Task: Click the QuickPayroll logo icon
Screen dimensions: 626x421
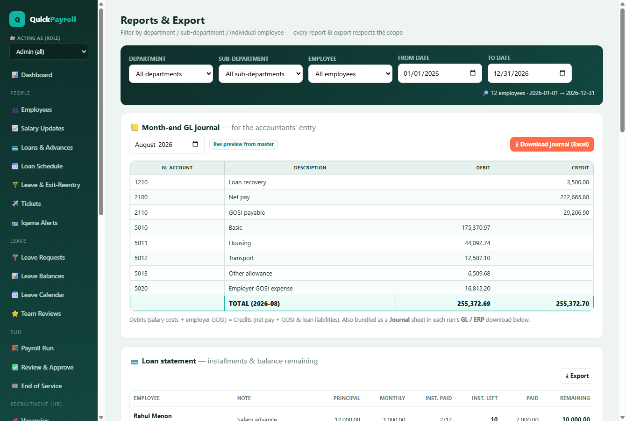Action: coord(17,19)
